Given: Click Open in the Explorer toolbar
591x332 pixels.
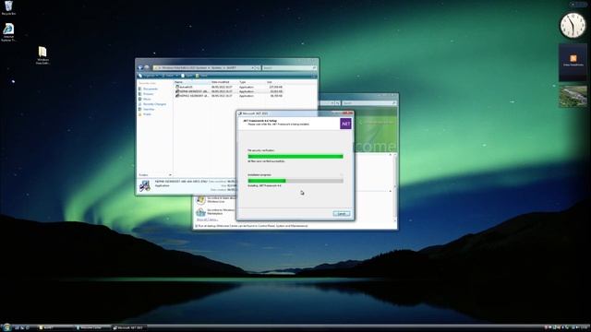Looking at the screenshot, I should 187,76.
